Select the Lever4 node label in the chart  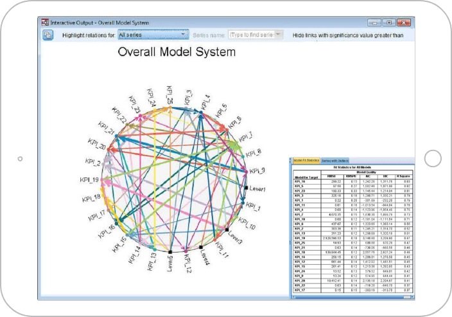(x=205, y=257)
